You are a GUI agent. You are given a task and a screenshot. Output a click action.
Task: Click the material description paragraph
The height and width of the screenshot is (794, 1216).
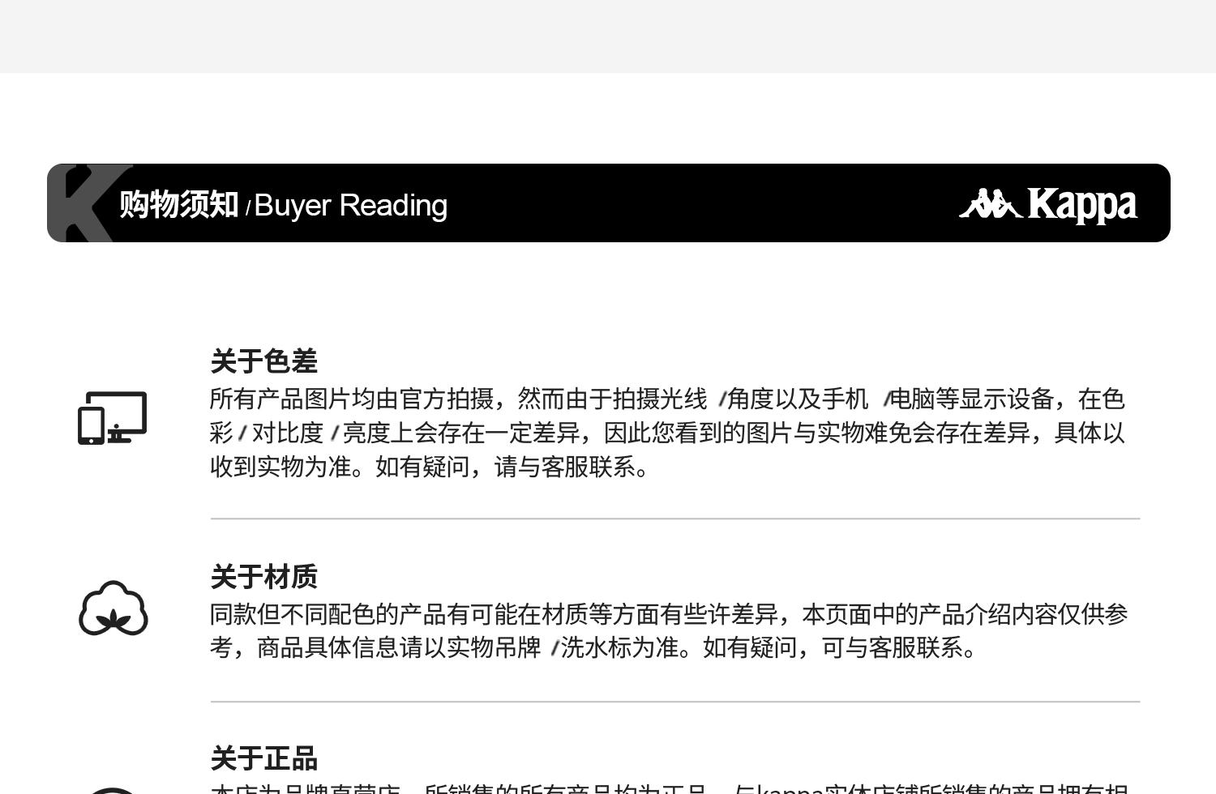coord(669,630)
